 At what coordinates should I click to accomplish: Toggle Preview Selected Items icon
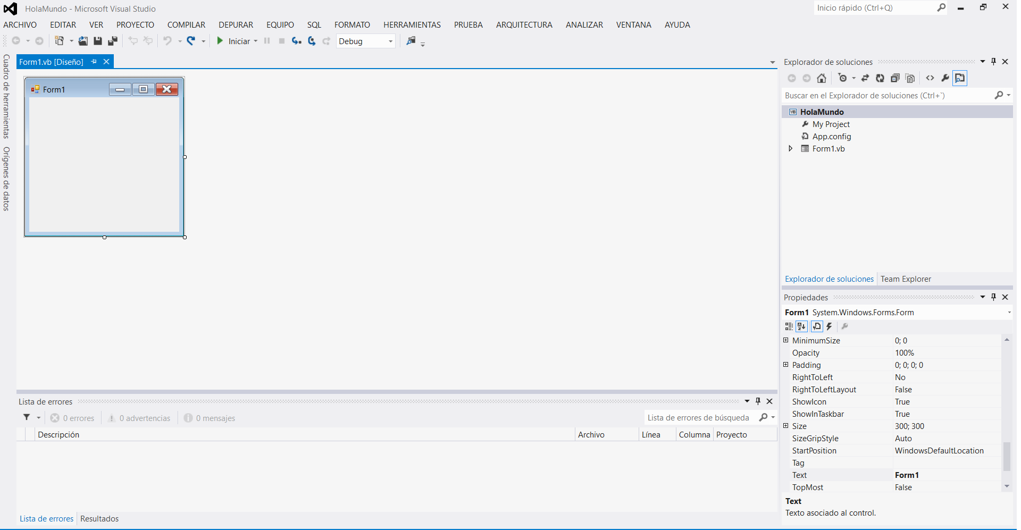tap(960, 78)
